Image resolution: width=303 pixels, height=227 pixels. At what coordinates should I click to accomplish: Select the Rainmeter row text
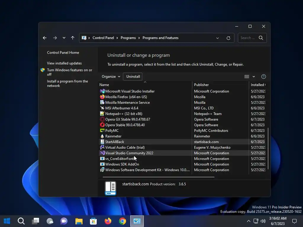coord(113,136)
